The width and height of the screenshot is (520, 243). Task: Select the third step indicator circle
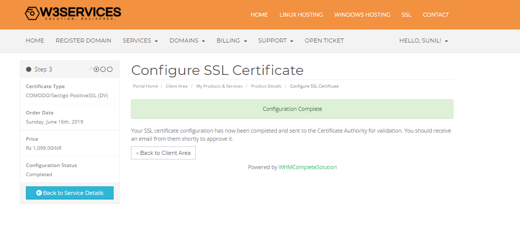pyautogui.click(x=110, y=69)
